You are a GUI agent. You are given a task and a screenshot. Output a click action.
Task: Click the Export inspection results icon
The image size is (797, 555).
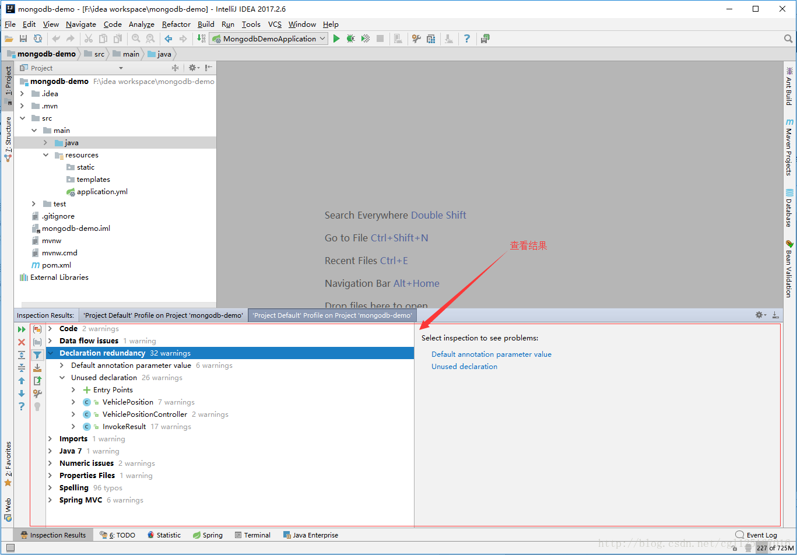click(x=37, y=381)
